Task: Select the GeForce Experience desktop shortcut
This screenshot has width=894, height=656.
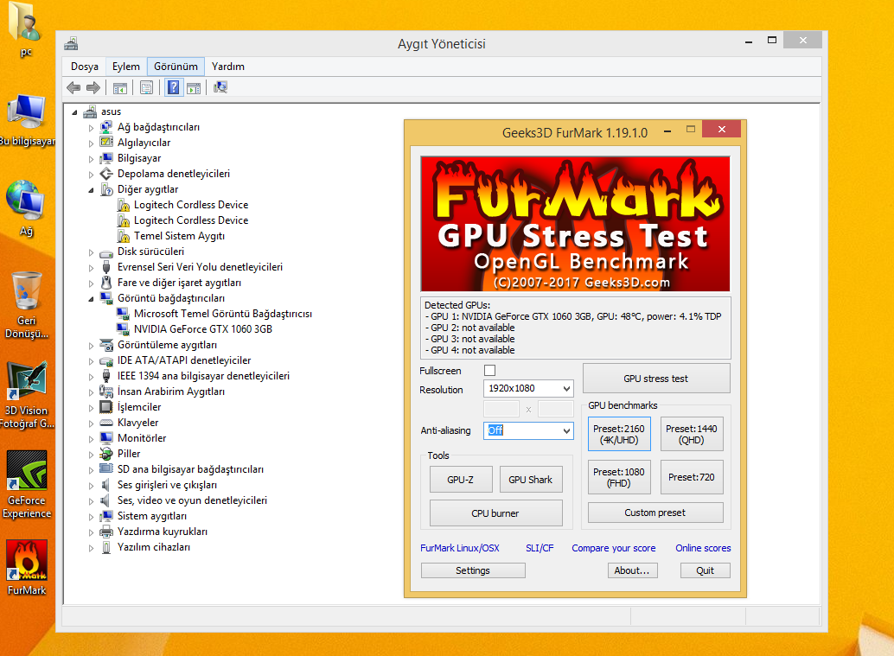Action: click(x=26, y=485)
